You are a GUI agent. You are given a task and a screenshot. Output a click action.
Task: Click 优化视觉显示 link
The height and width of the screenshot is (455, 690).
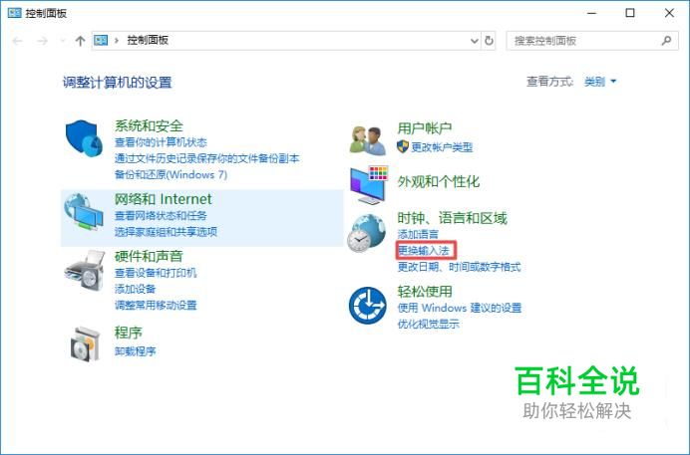pos(428,325)
